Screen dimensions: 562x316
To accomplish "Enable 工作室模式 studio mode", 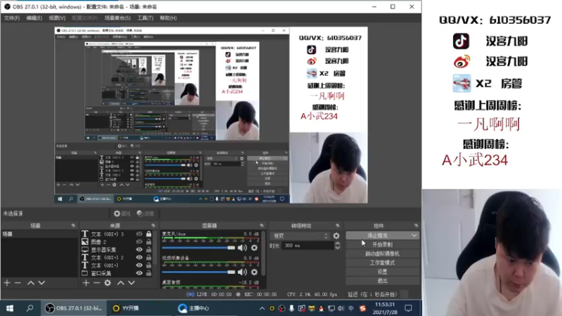I will coord(382,263).
